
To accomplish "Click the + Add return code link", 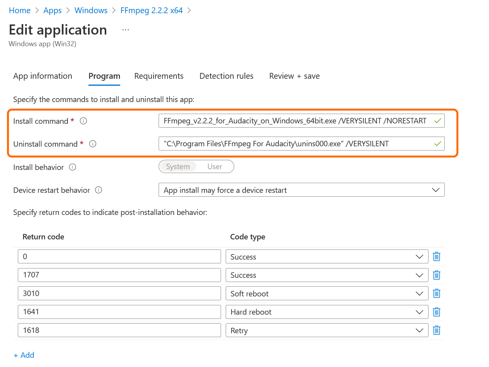I will [24, 355].
